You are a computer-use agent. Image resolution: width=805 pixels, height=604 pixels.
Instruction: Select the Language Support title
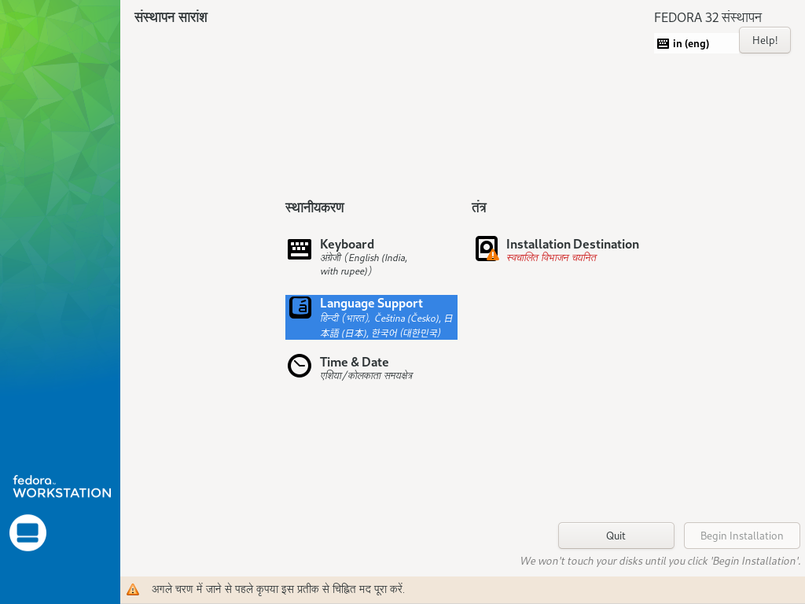click(371, 304)
